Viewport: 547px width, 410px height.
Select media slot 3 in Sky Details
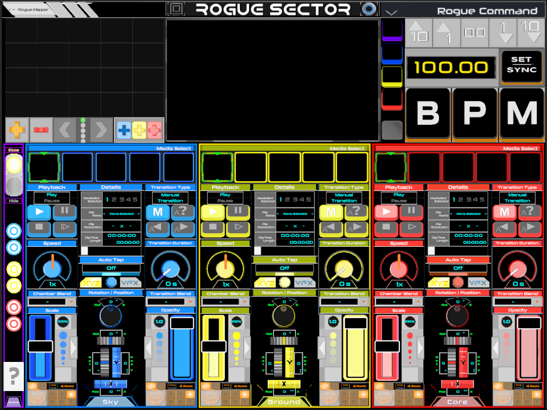pos(121,199)
